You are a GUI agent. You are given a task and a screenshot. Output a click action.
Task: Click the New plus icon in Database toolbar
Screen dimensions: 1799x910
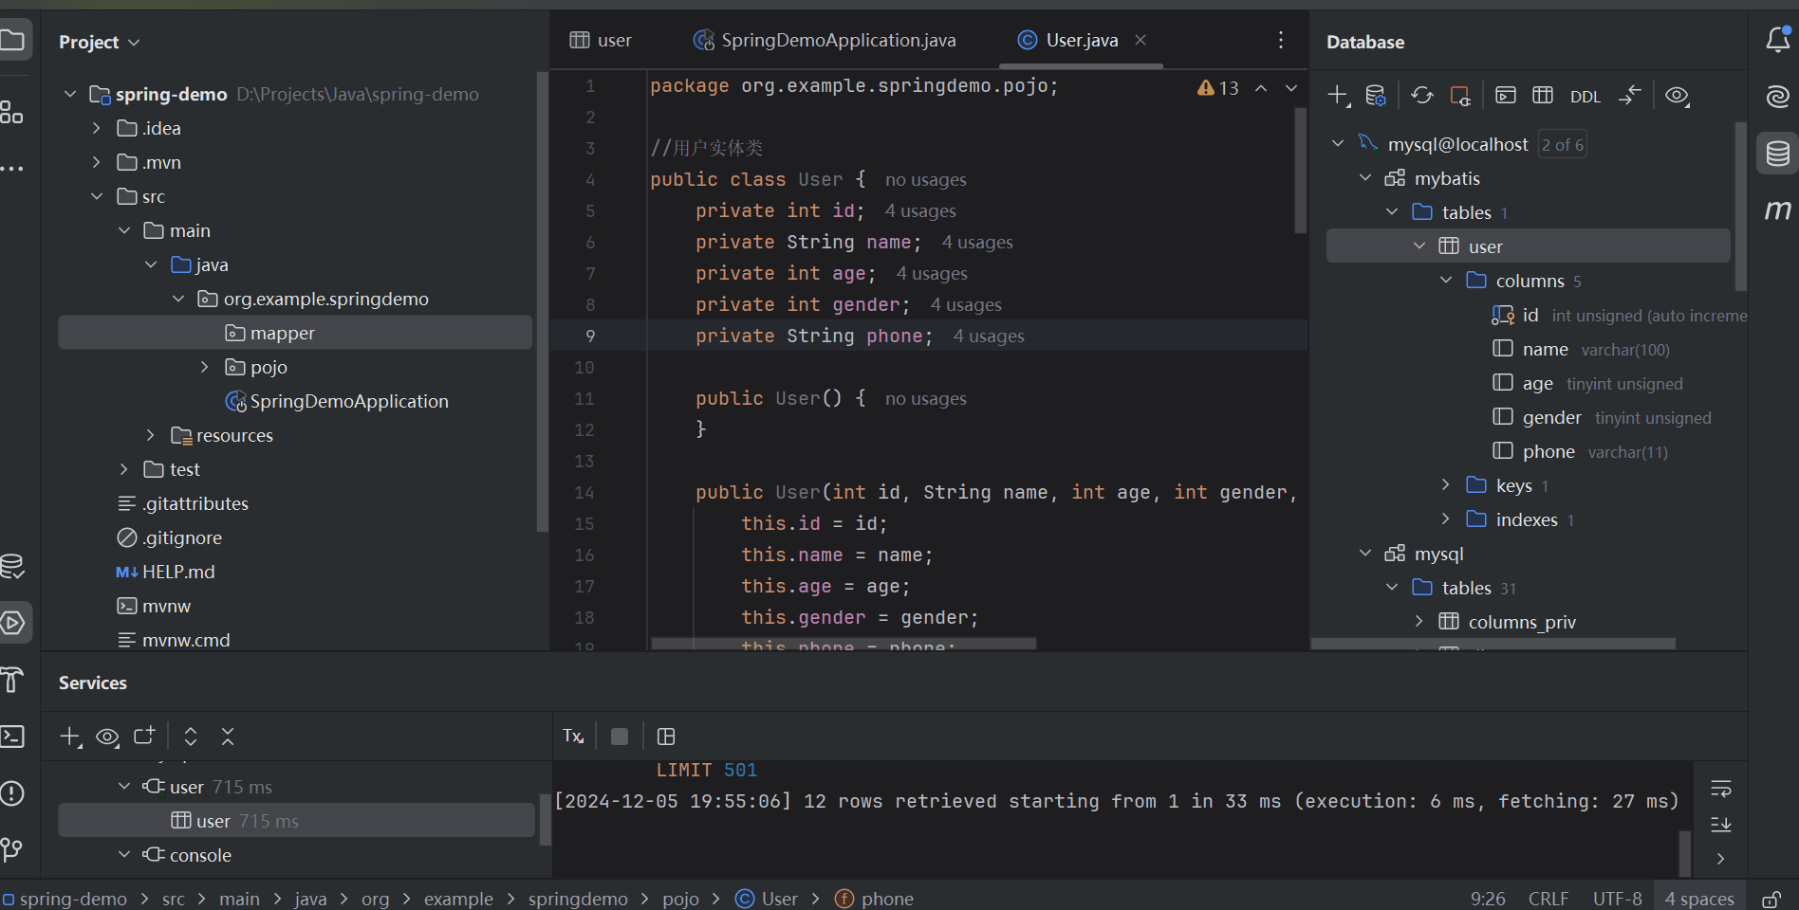pyautogui.click(x=1338, y=96)
